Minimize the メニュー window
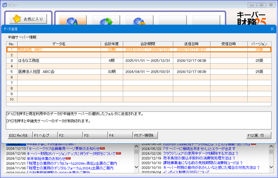278x178 pixels. (x=252, y=5)
